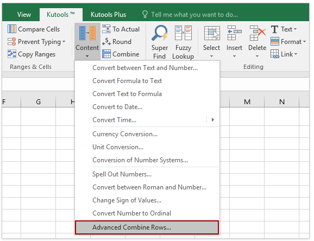The image size is (314, 241).
Task: Select column G header
Action: (x=38, y=102)
